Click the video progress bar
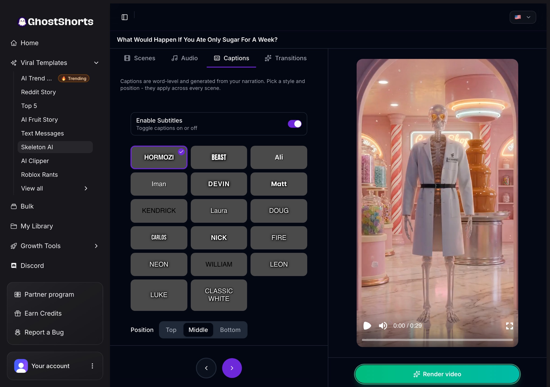 click(x=437, y=340)
